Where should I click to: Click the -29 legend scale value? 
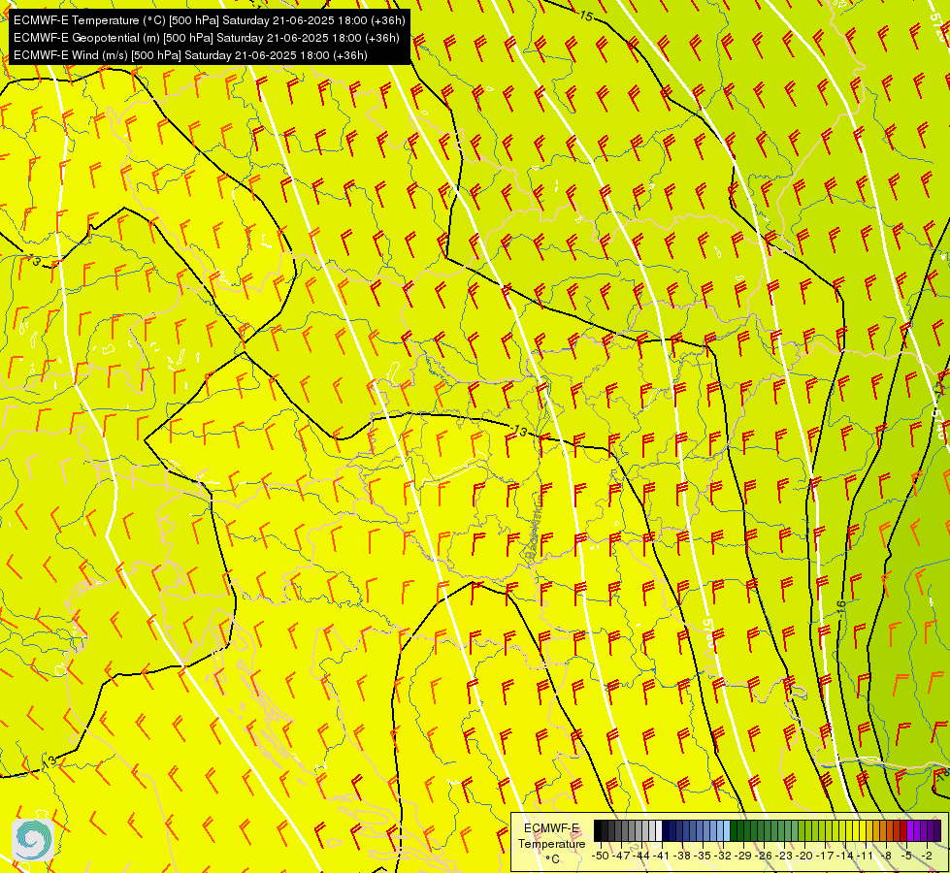pyautogui.click(x=743, y=856)
